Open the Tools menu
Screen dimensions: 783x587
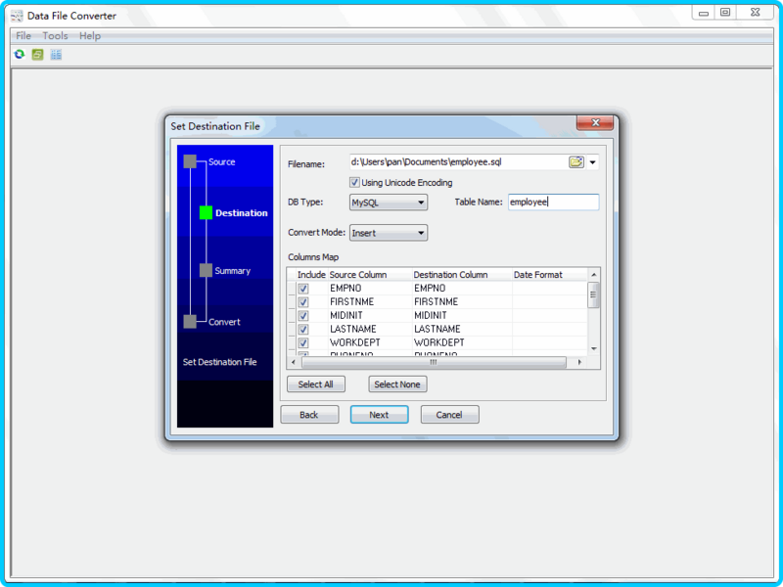(x=55, y=36)
